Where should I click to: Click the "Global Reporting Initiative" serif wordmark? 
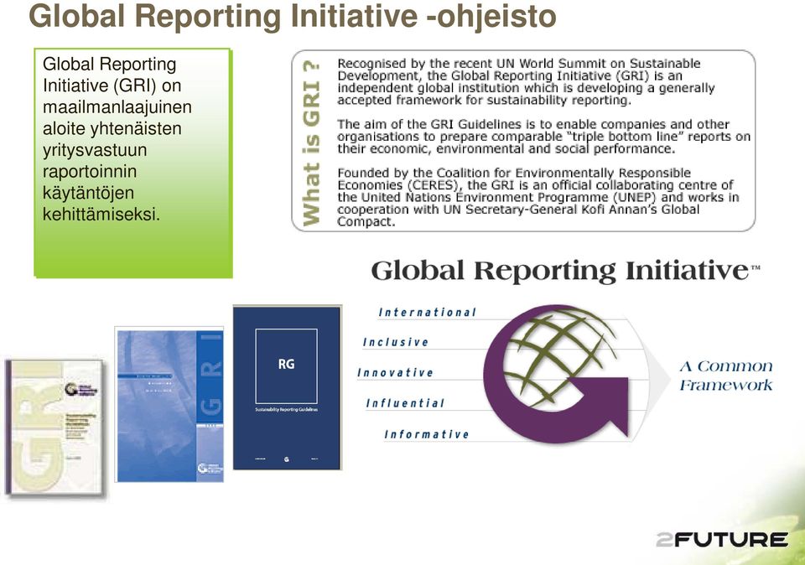coord(565,271)
